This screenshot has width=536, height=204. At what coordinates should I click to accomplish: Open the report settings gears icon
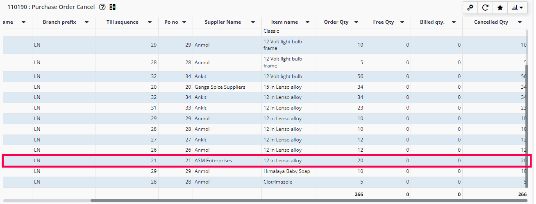click(470, 7)
